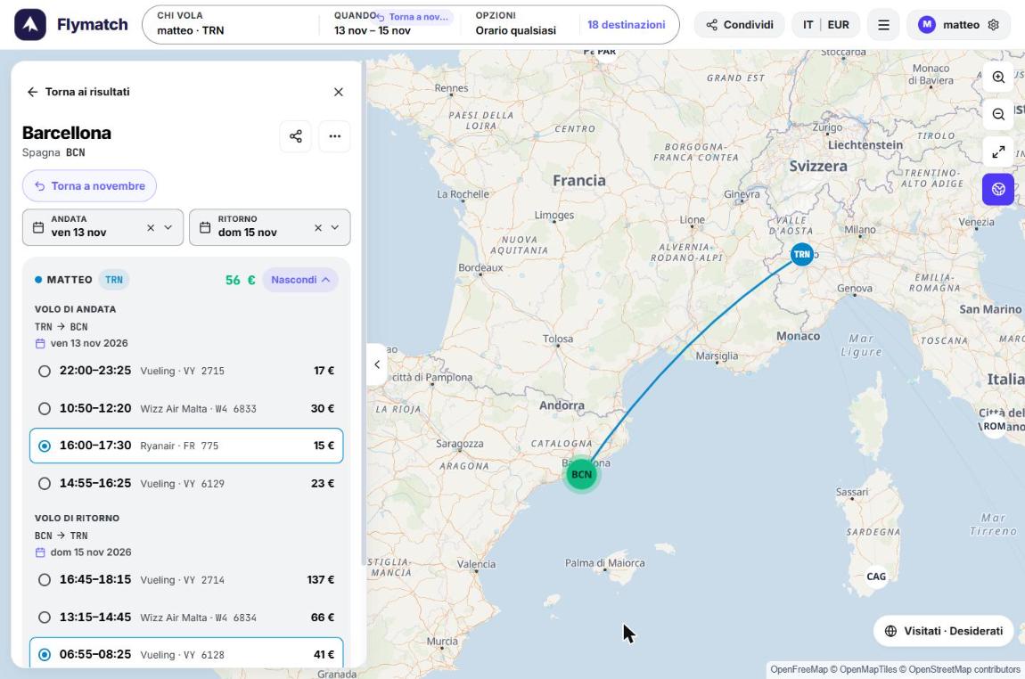Image resolution: width=1025 pixels, height=679 pixels.
Task: Click the Condividi share button
Action: 739,25
